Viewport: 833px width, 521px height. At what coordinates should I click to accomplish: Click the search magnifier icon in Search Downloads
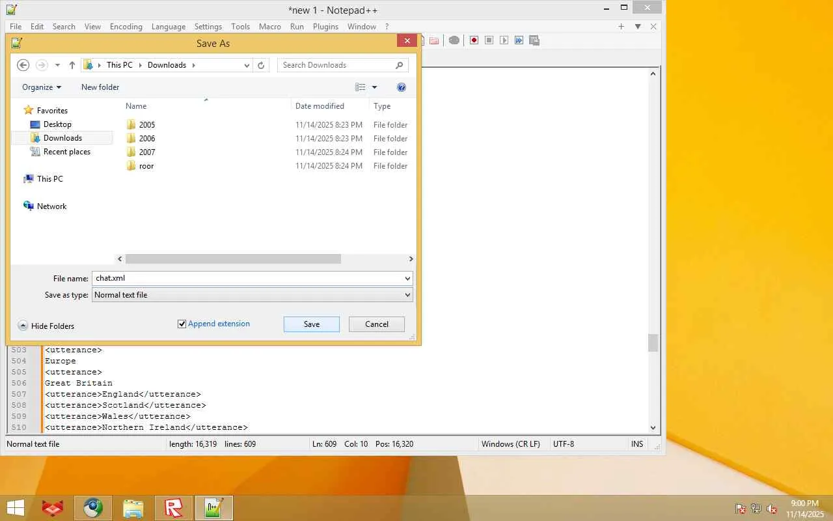pos(400,65)
